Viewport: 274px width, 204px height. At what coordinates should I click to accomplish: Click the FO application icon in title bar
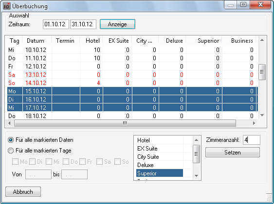pyautogui.click(x=7, y=6)
